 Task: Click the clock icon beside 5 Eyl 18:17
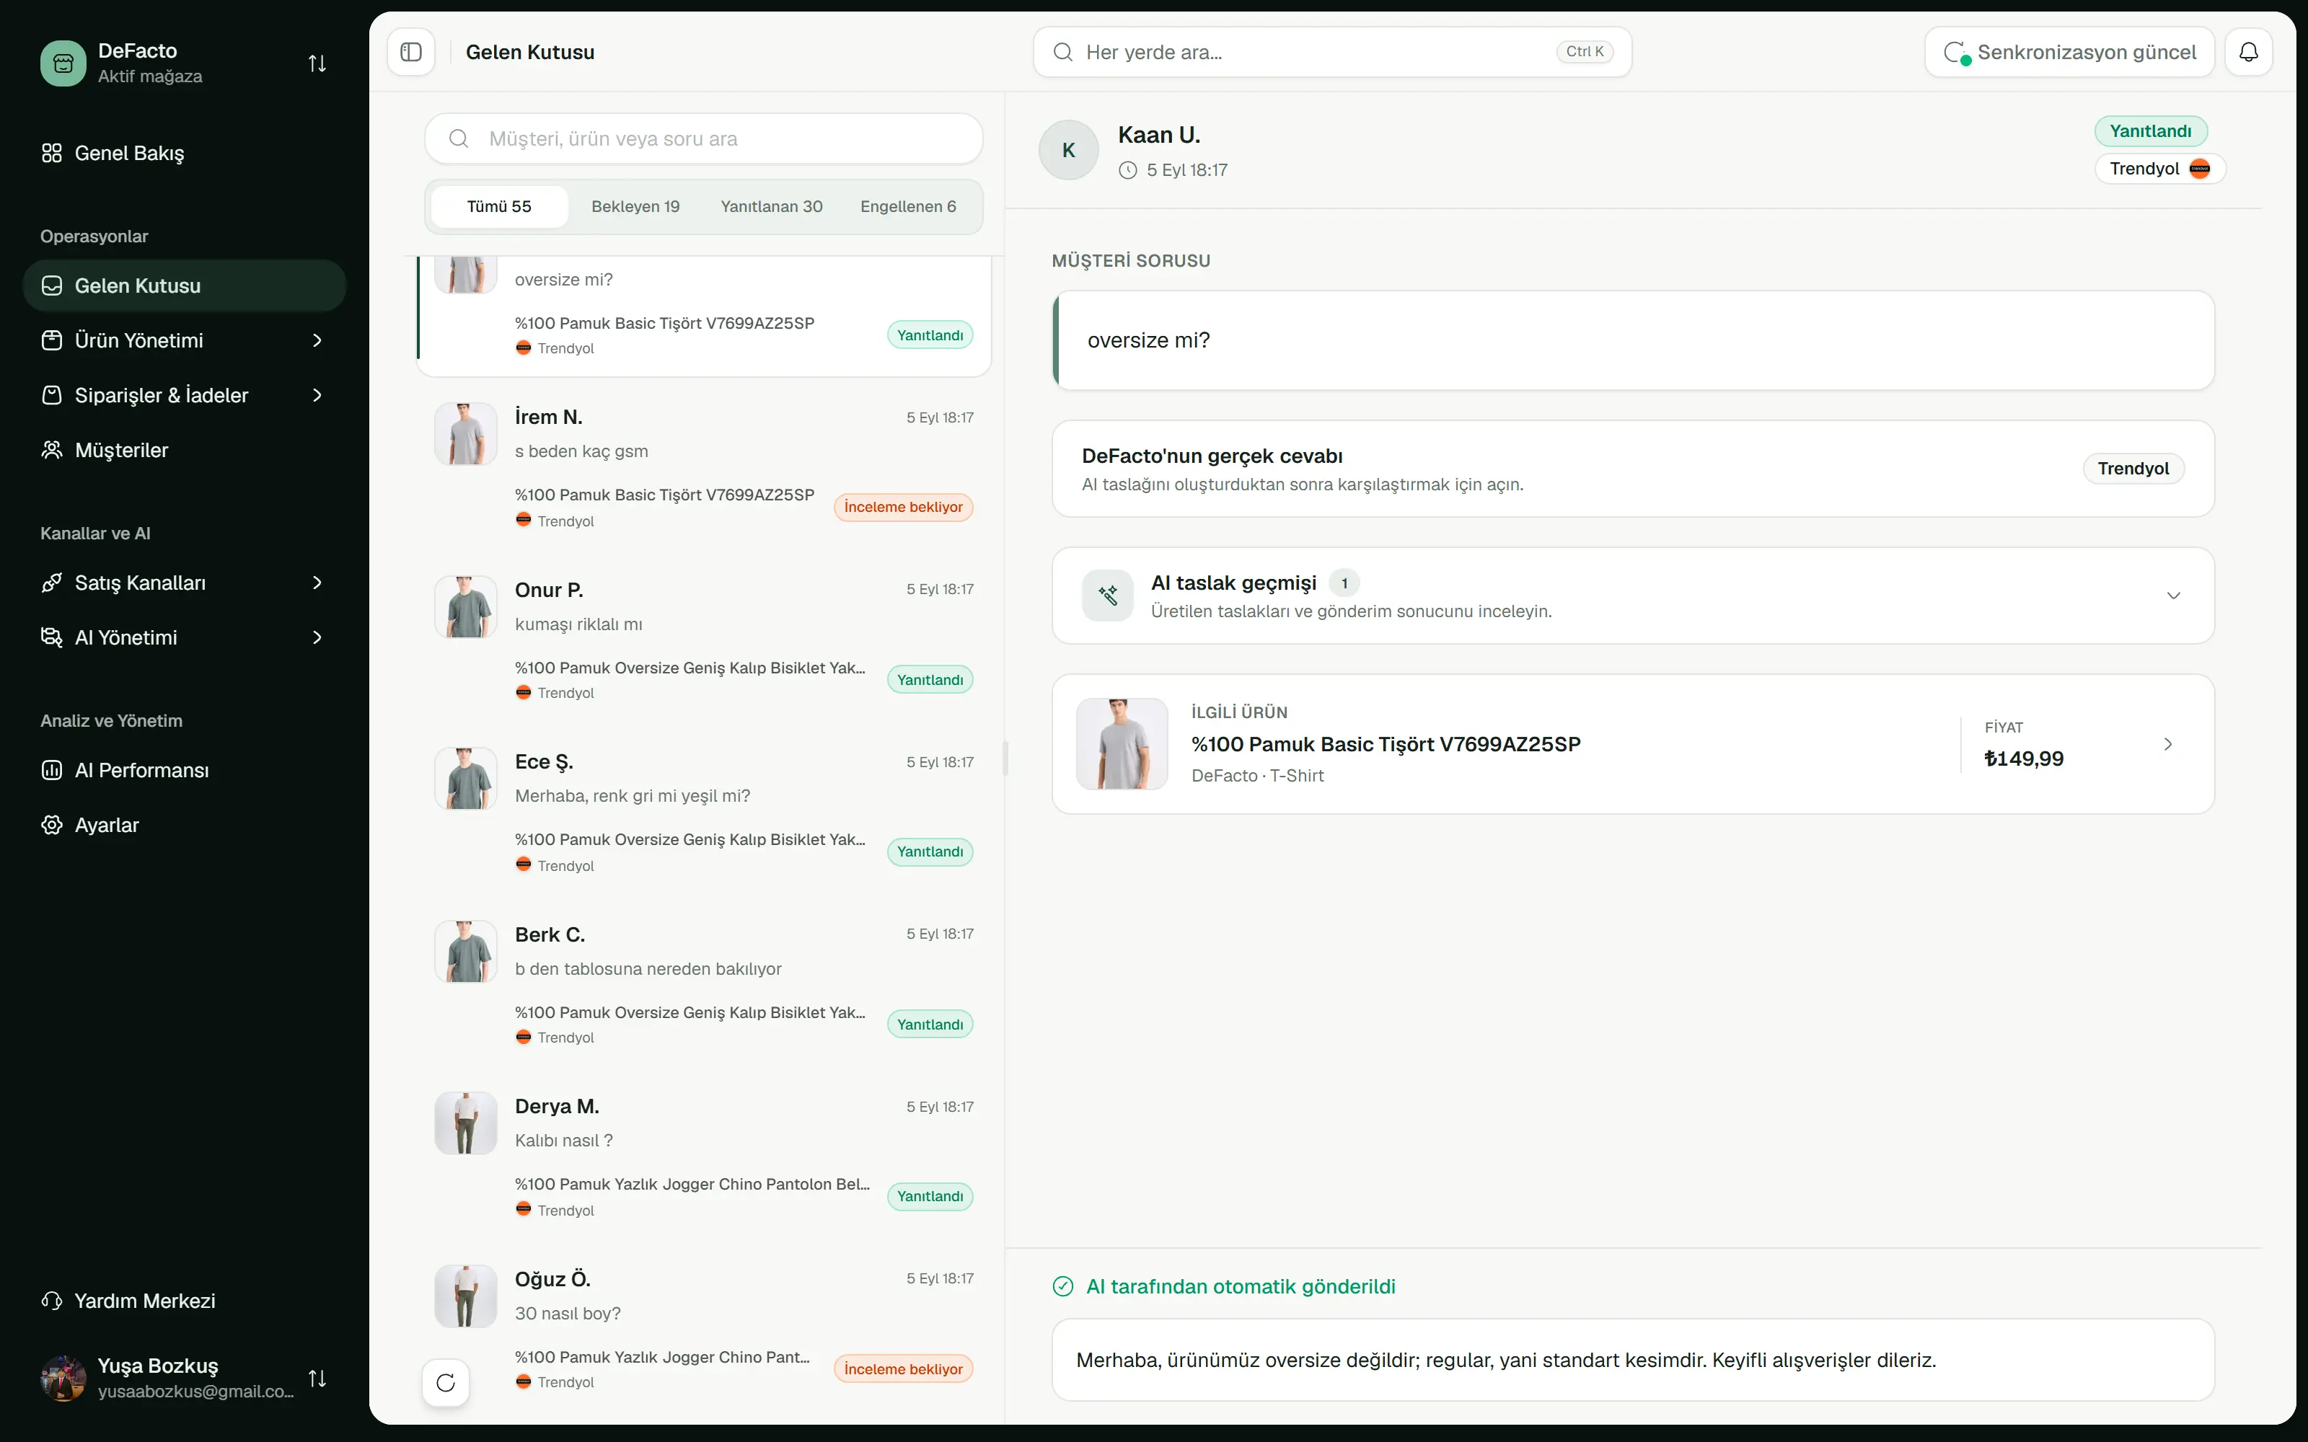pyautogui.click(x=1127, y=169)
